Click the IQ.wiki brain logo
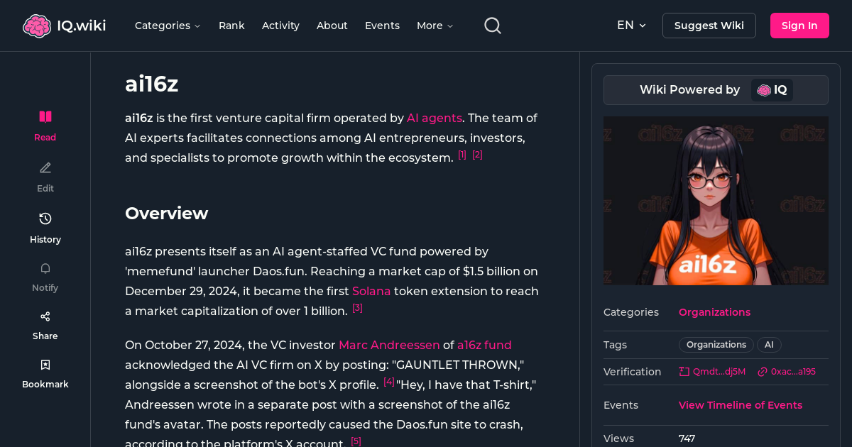The image size is (852, 447). point(36,26)
